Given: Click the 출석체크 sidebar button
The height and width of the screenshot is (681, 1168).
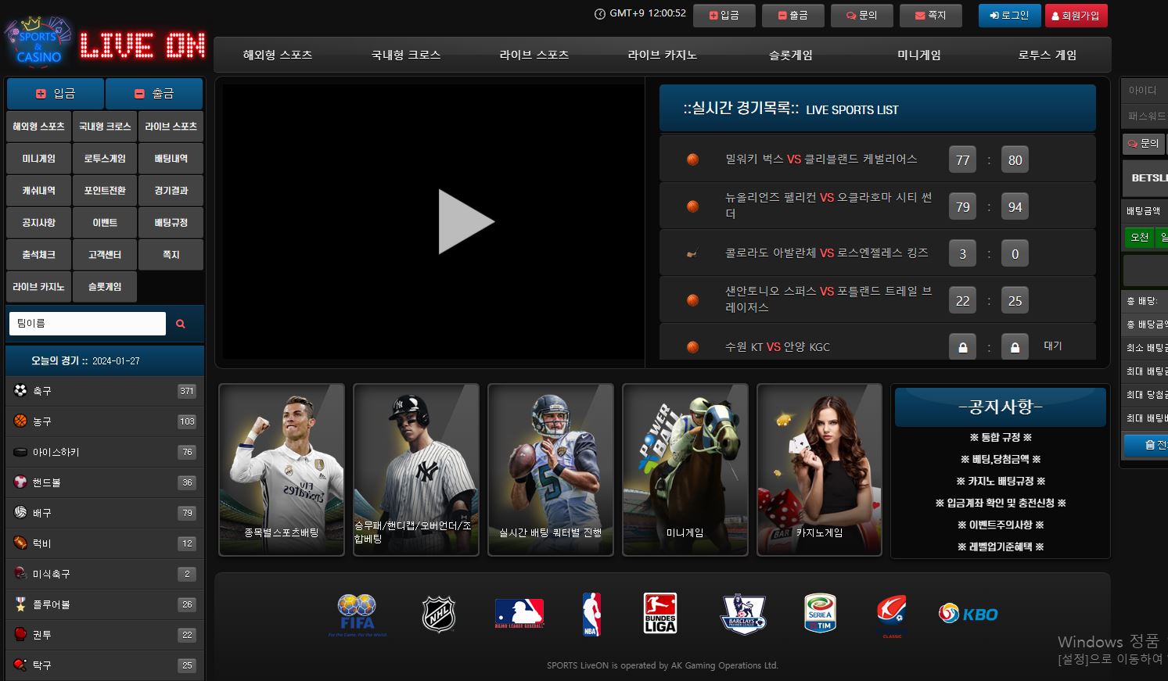Looking at the screenshot, I should click(38, 255).
